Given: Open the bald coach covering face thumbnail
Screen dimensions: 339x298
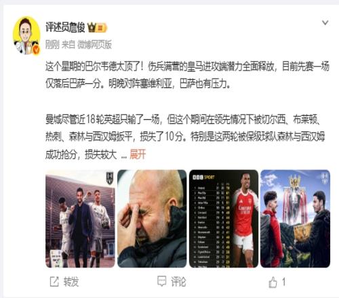Looking at the screenshot, I should click(x=152, y=219).
